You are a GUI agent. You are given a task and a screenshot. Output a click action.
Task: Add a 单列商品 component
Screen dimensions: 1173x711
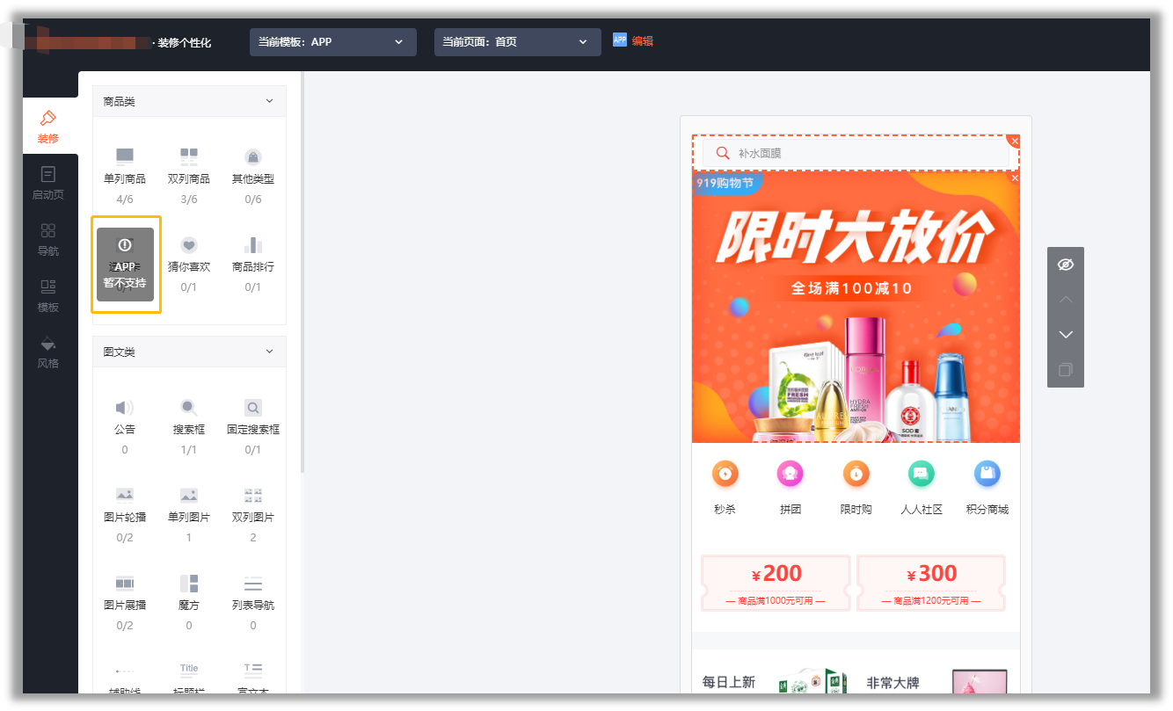pyautogui.click(x=125, y=164)
